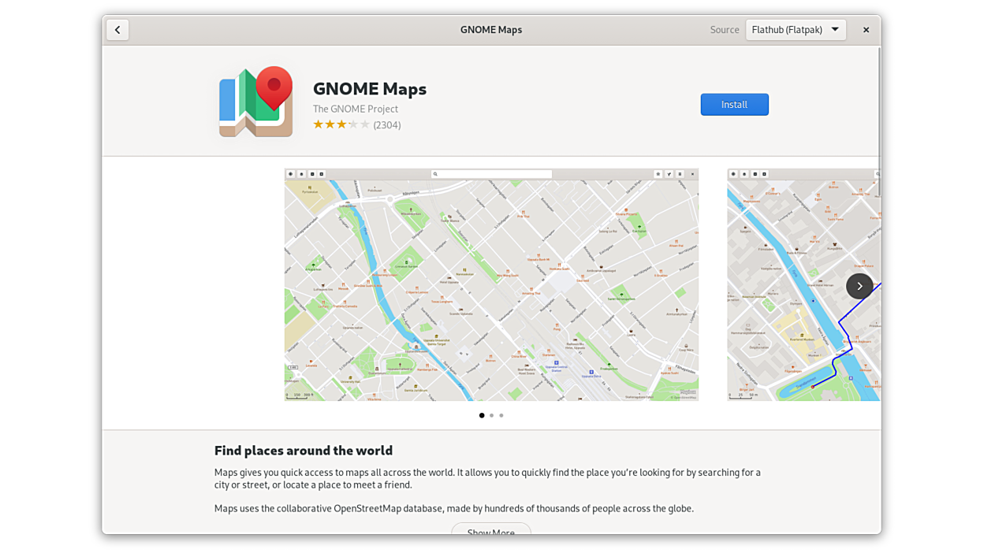Click the third gold rating star
The height and width of the screenshot is (553, 984).
click(341, 124)
